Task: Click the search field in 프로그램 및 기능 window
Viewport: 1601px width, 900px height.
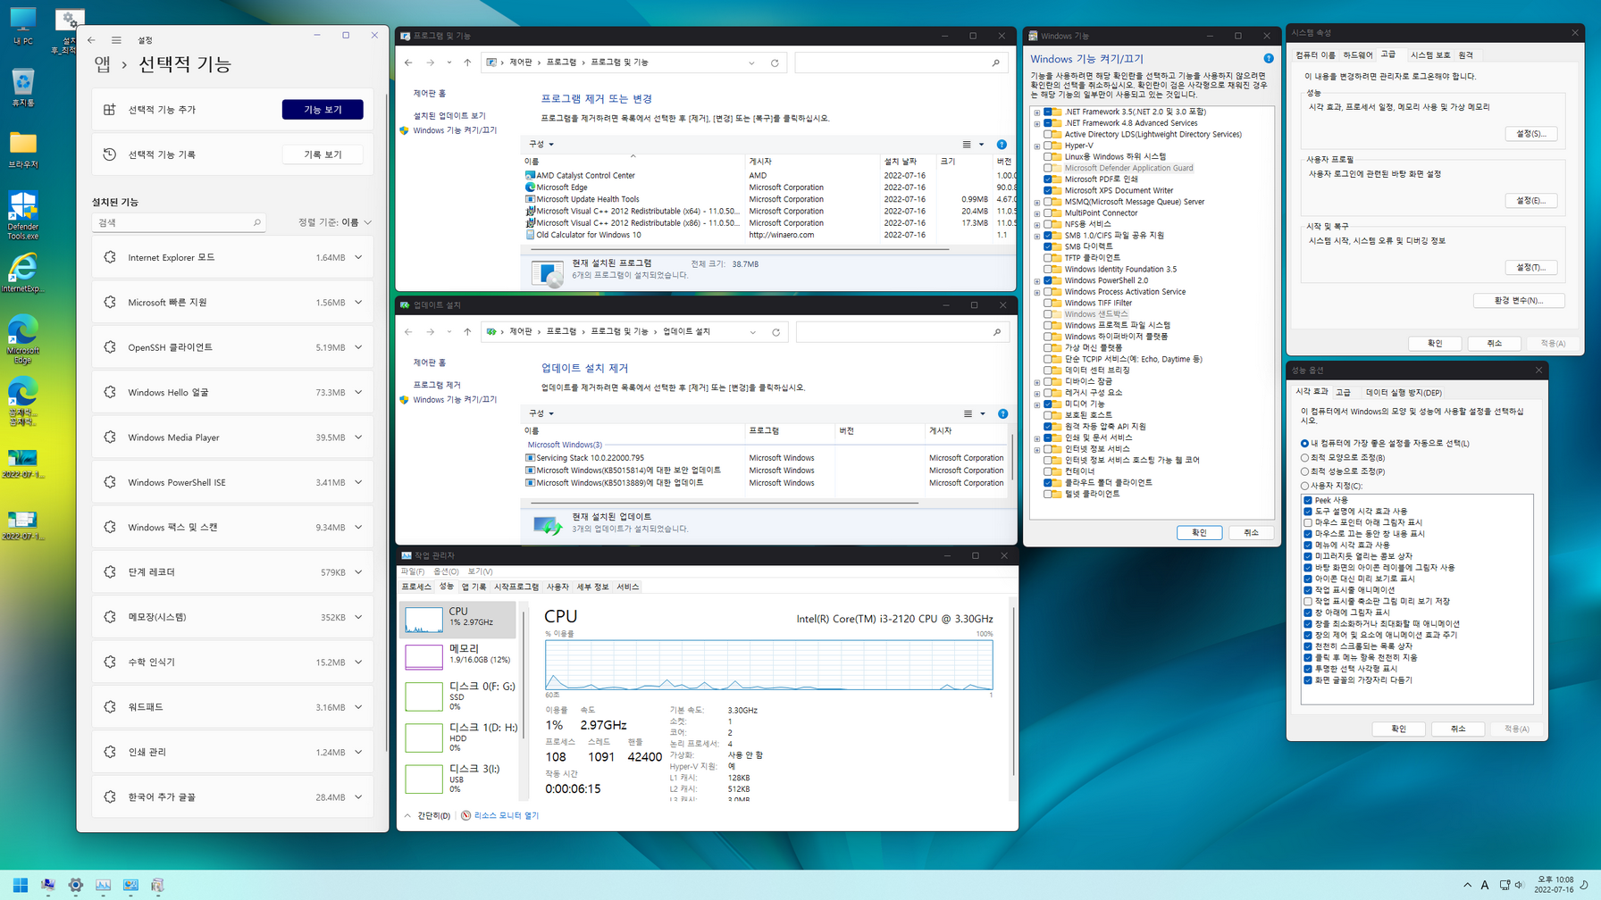Action: (901, 62)
